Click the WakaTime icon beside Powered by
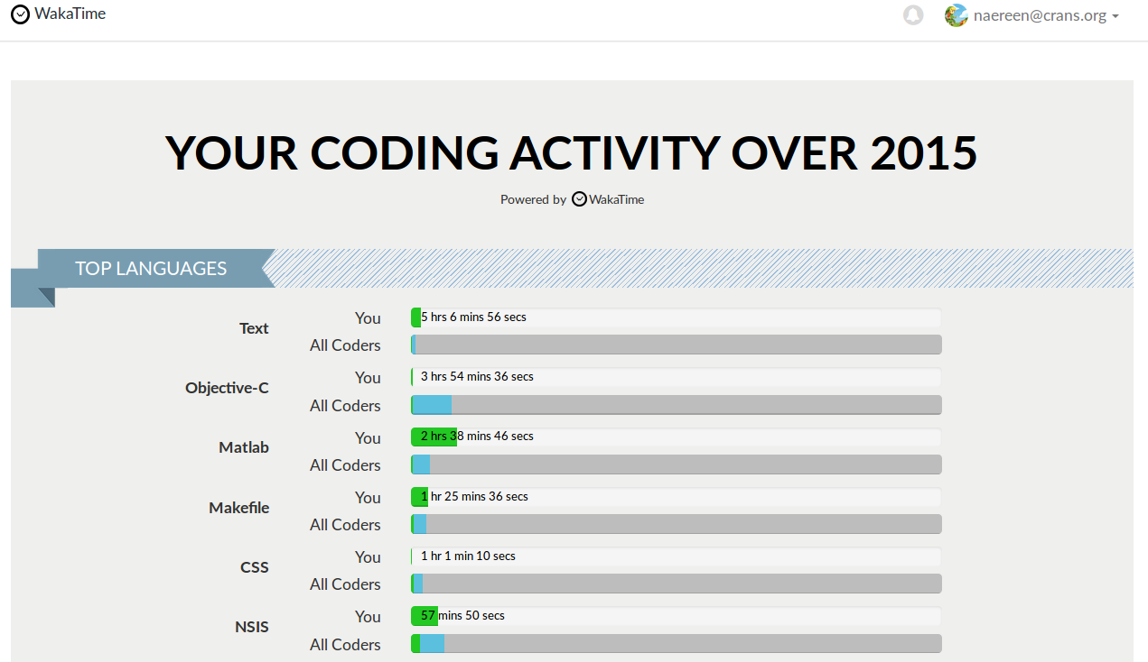Image resolution: width=1148 pixels, height=662 pixels. [x=580, y=199]
